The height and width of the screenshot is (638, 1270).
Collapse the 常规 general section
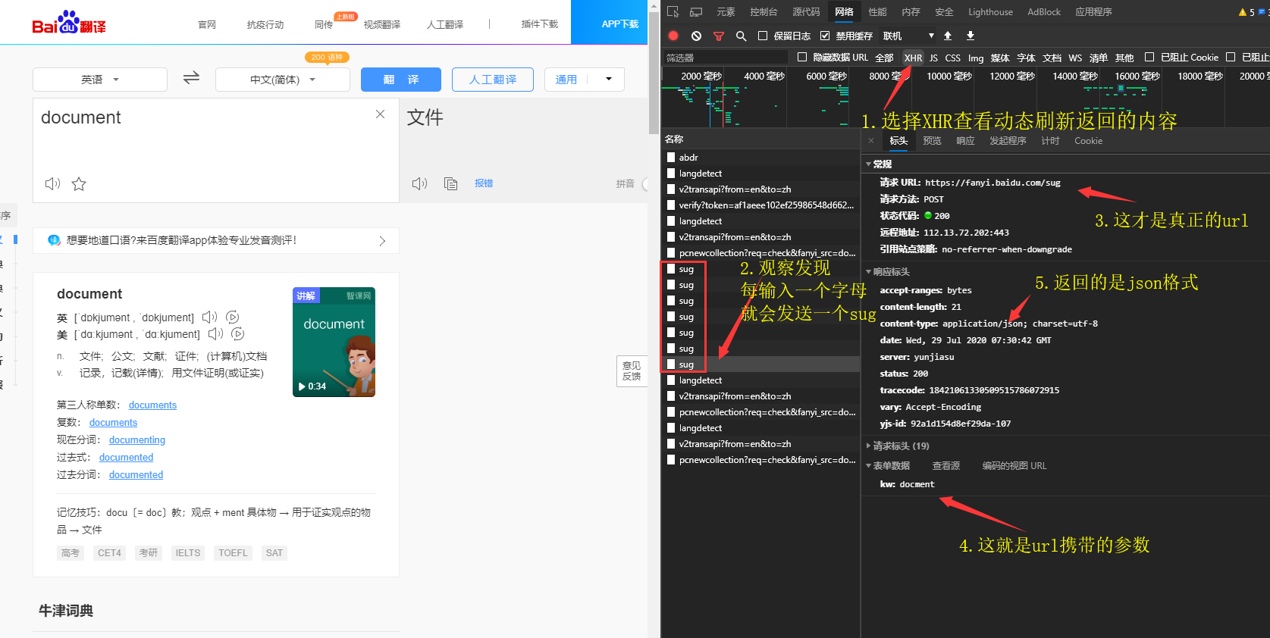click(869, 164)
